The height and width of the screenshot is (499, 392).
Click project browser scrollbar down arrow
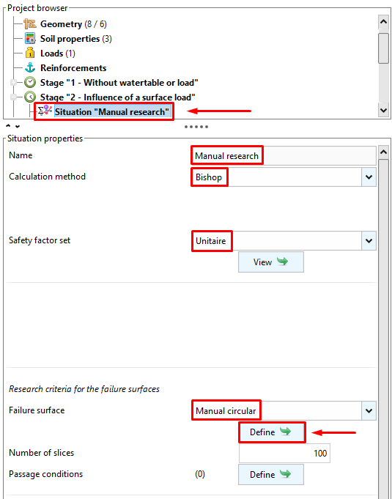[383, 111]
